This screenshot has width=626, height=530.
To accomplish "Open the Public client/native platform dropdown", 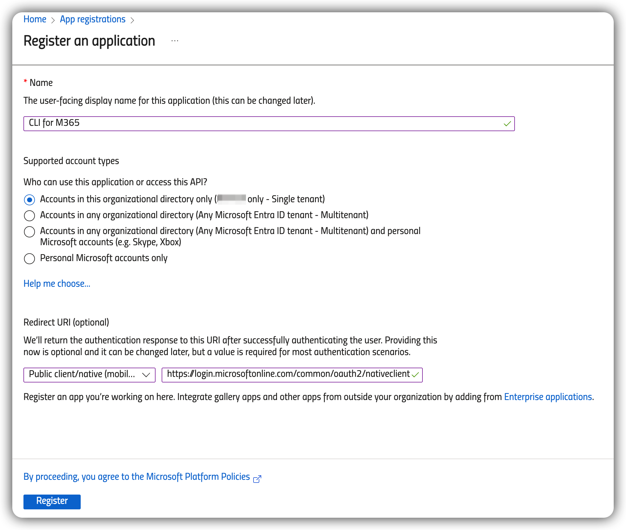I will pyautogui.click(x=82, y=375).
